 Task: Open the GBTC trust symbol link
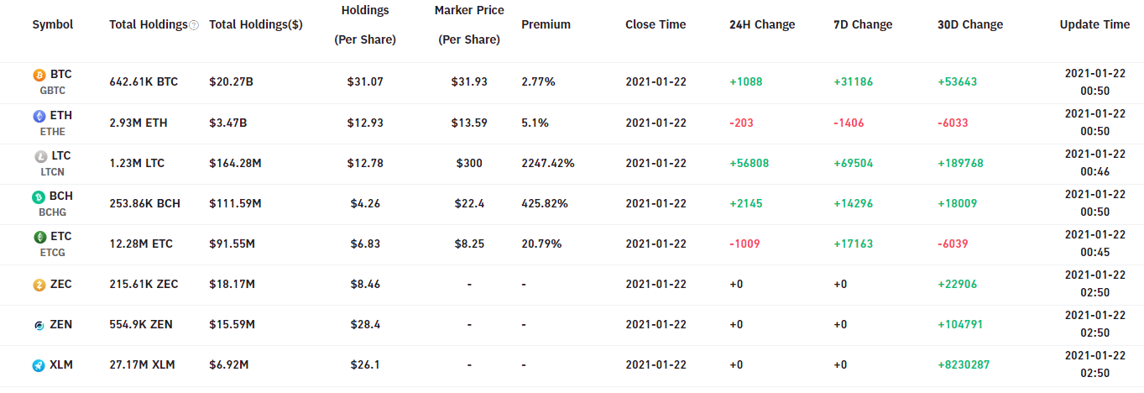52,91
